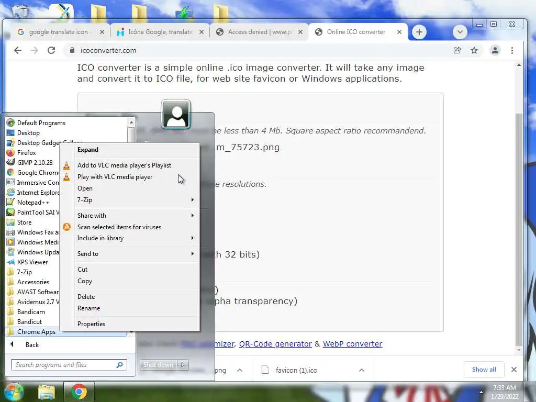Launch Google Chrome from Start menu list
Image resolution: width=536 pixels, height=402 pixels.
(x=33, y=173)
